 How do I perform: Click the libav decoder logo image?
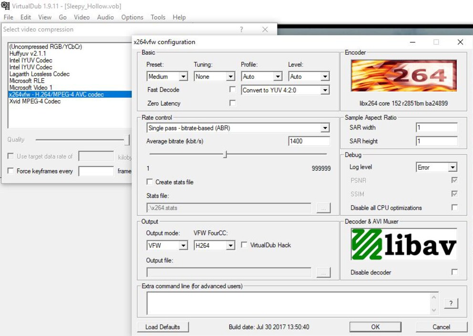pos(403,244)
